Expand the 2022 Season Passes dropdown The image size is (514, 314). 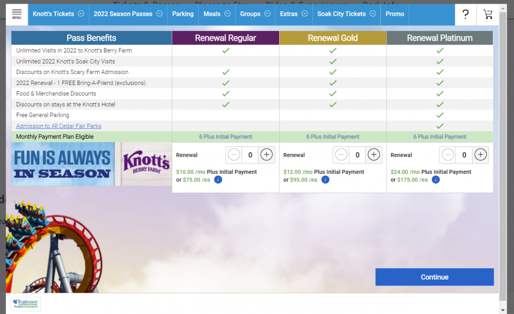127,14
